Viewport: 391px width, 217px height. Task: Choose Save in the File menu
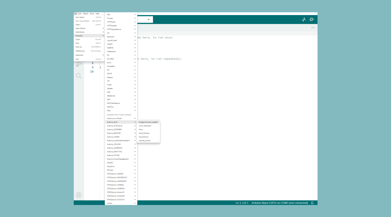pos(89,43)
